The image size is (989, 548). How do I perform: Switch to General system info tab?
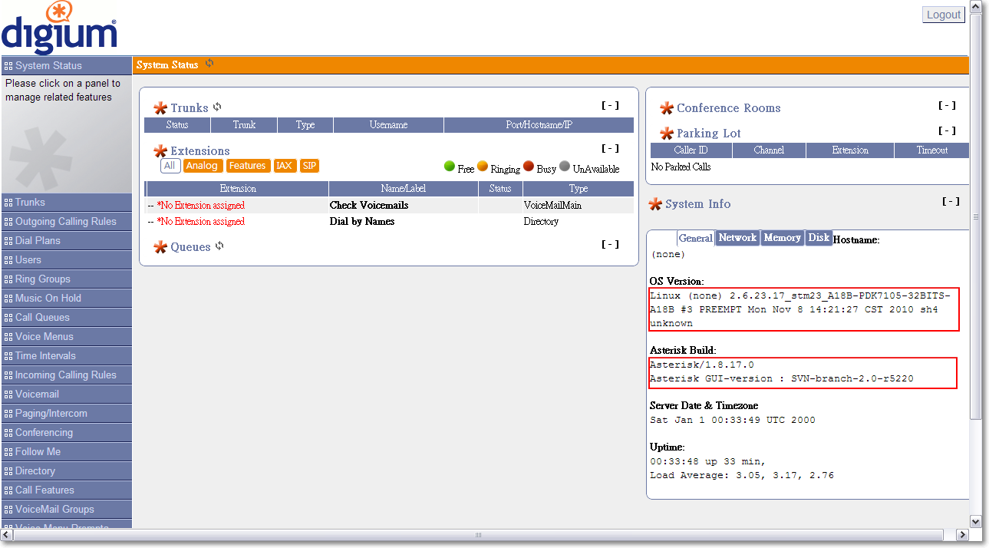click(x=696, y=238)
